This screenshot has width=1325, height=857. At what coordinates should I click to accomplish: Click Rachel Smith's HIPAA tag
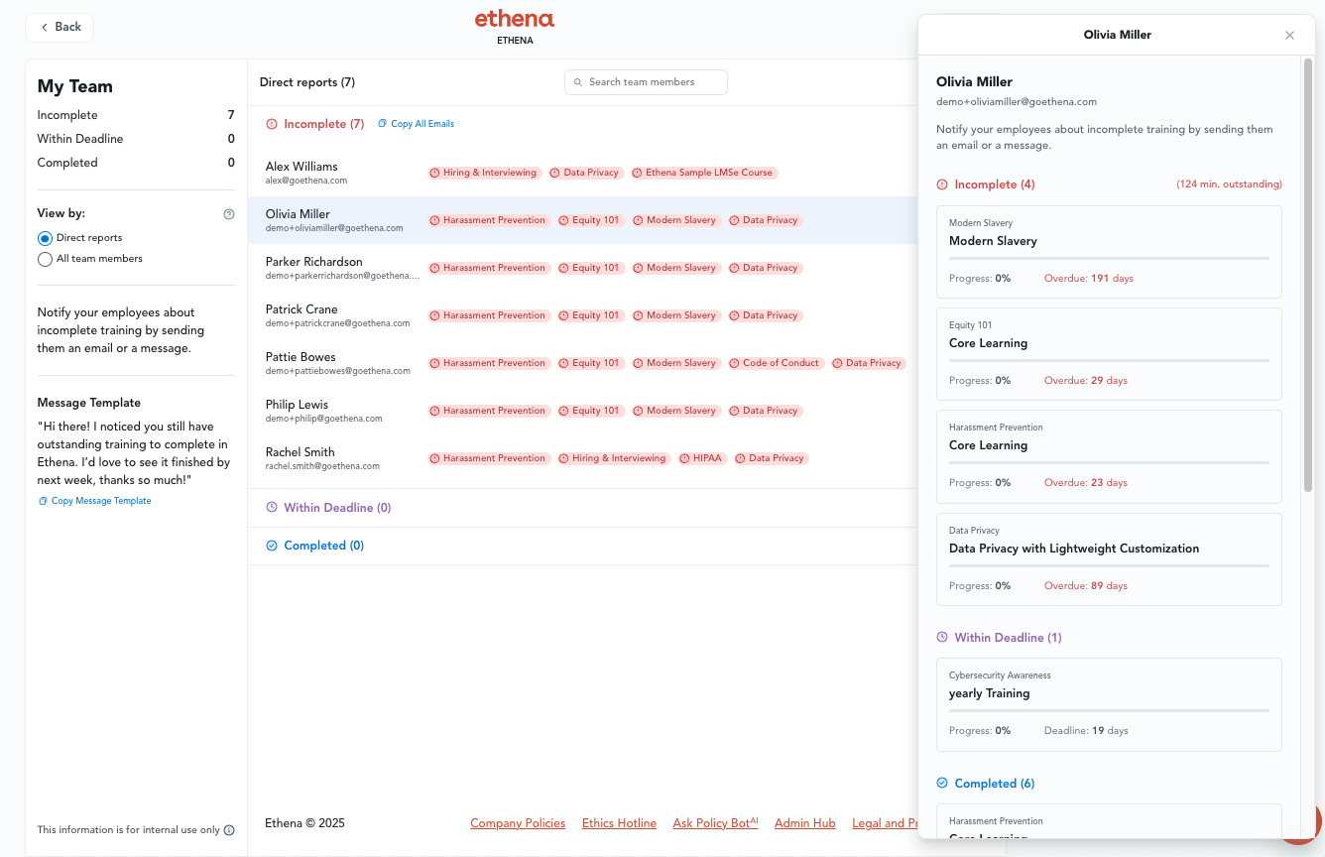pos(701,458)
